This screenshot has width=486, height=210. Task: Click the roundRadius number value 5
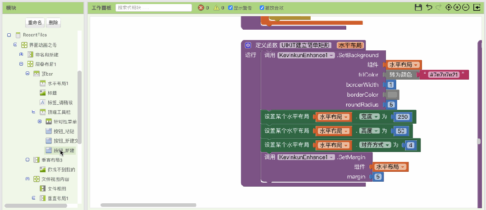coord(391,104)
